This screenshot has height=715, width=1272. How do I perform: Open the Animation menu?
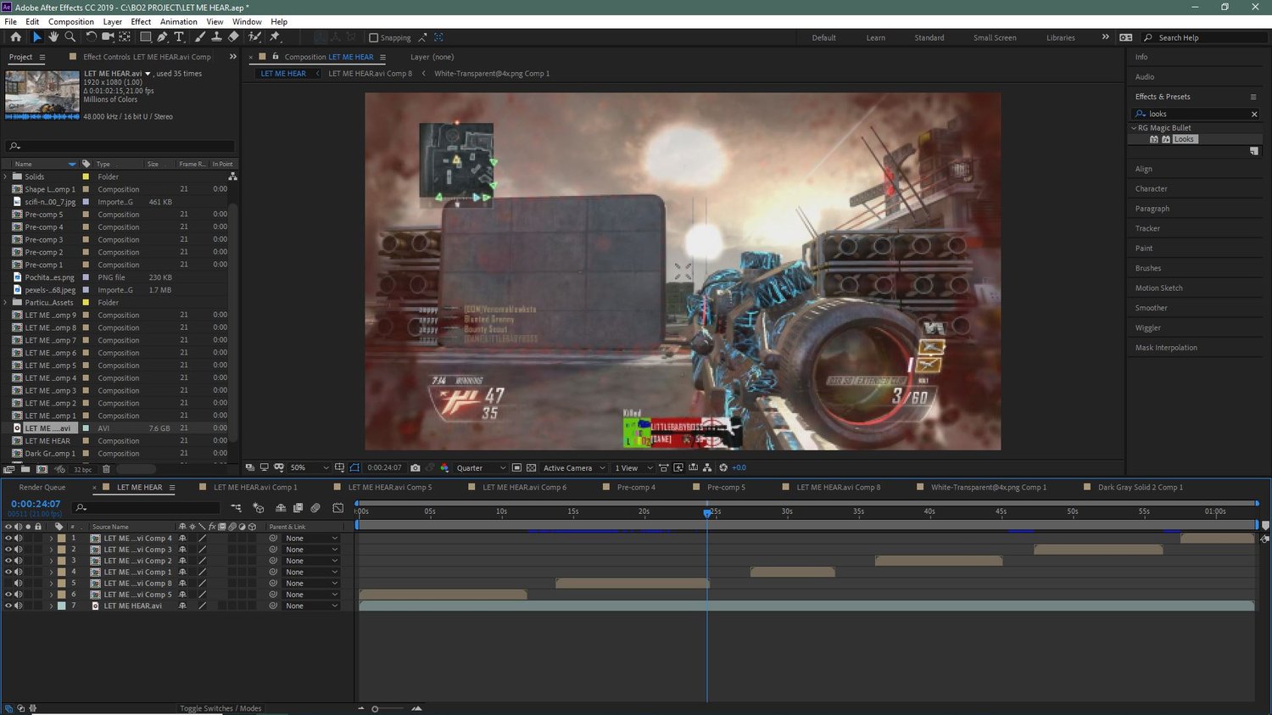(x=179, y=21)
